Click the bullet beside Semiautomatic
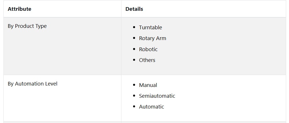Image resolution: width=289 pixels, height=123 pixels. (x=134, y=96)
